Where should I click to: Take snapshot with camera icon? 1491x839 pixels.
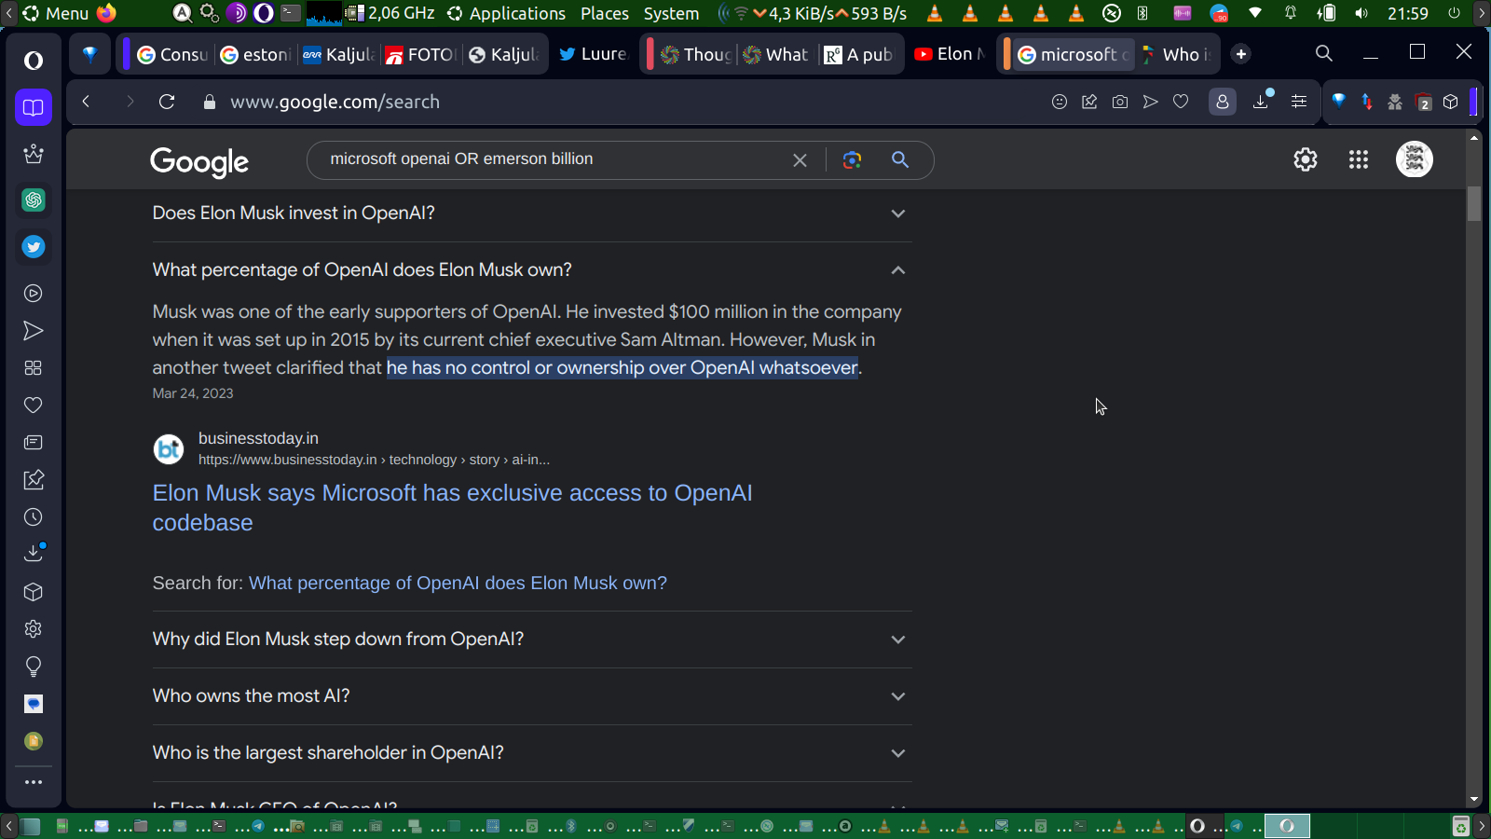(1120, 102)
